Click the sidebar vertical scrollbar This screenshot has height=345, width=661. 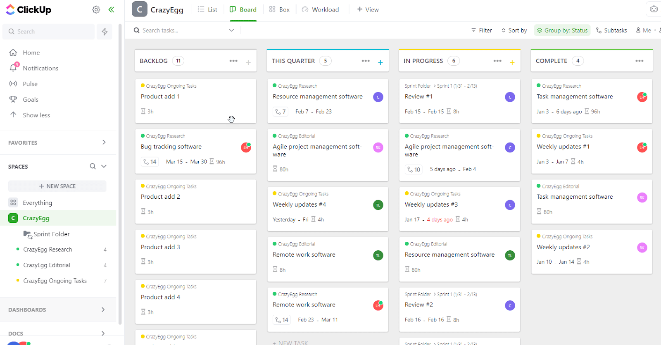click(120, 174)
